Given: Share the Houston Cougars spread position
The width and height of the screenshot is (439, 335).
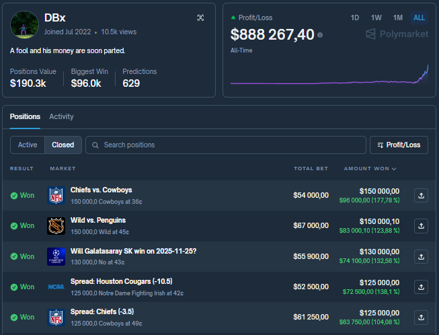Looking at the screenshot, I should [x=421, y=287].
